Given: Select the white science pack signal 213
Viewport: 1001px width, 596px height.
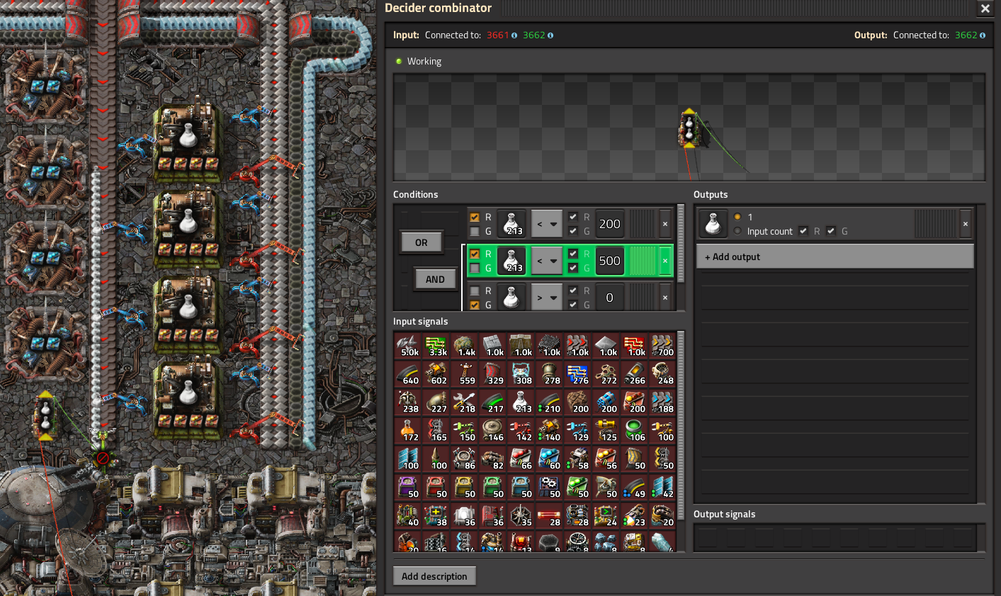Looking at the screenshot, I should tap(521, 403).
